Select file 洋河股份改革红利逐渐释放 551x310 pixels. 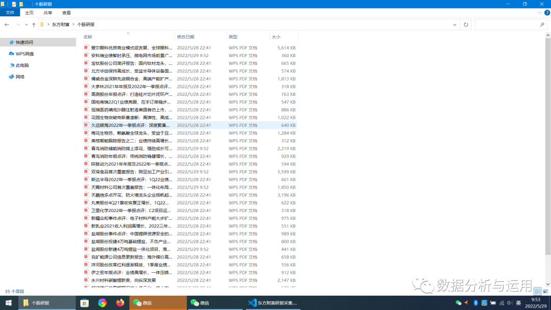(x=131, y=265)
